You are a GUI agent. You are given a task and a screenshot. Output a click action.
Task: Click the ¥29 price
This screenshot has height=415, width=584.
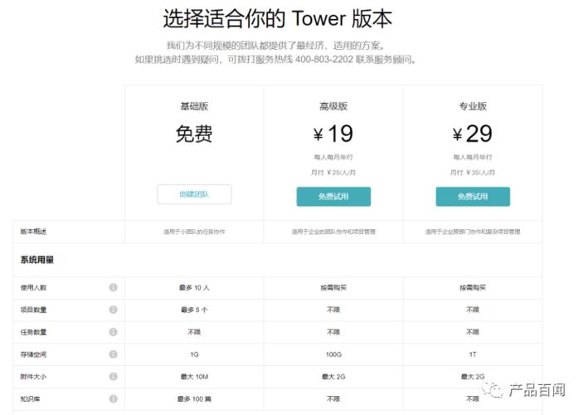coord(473,134)
